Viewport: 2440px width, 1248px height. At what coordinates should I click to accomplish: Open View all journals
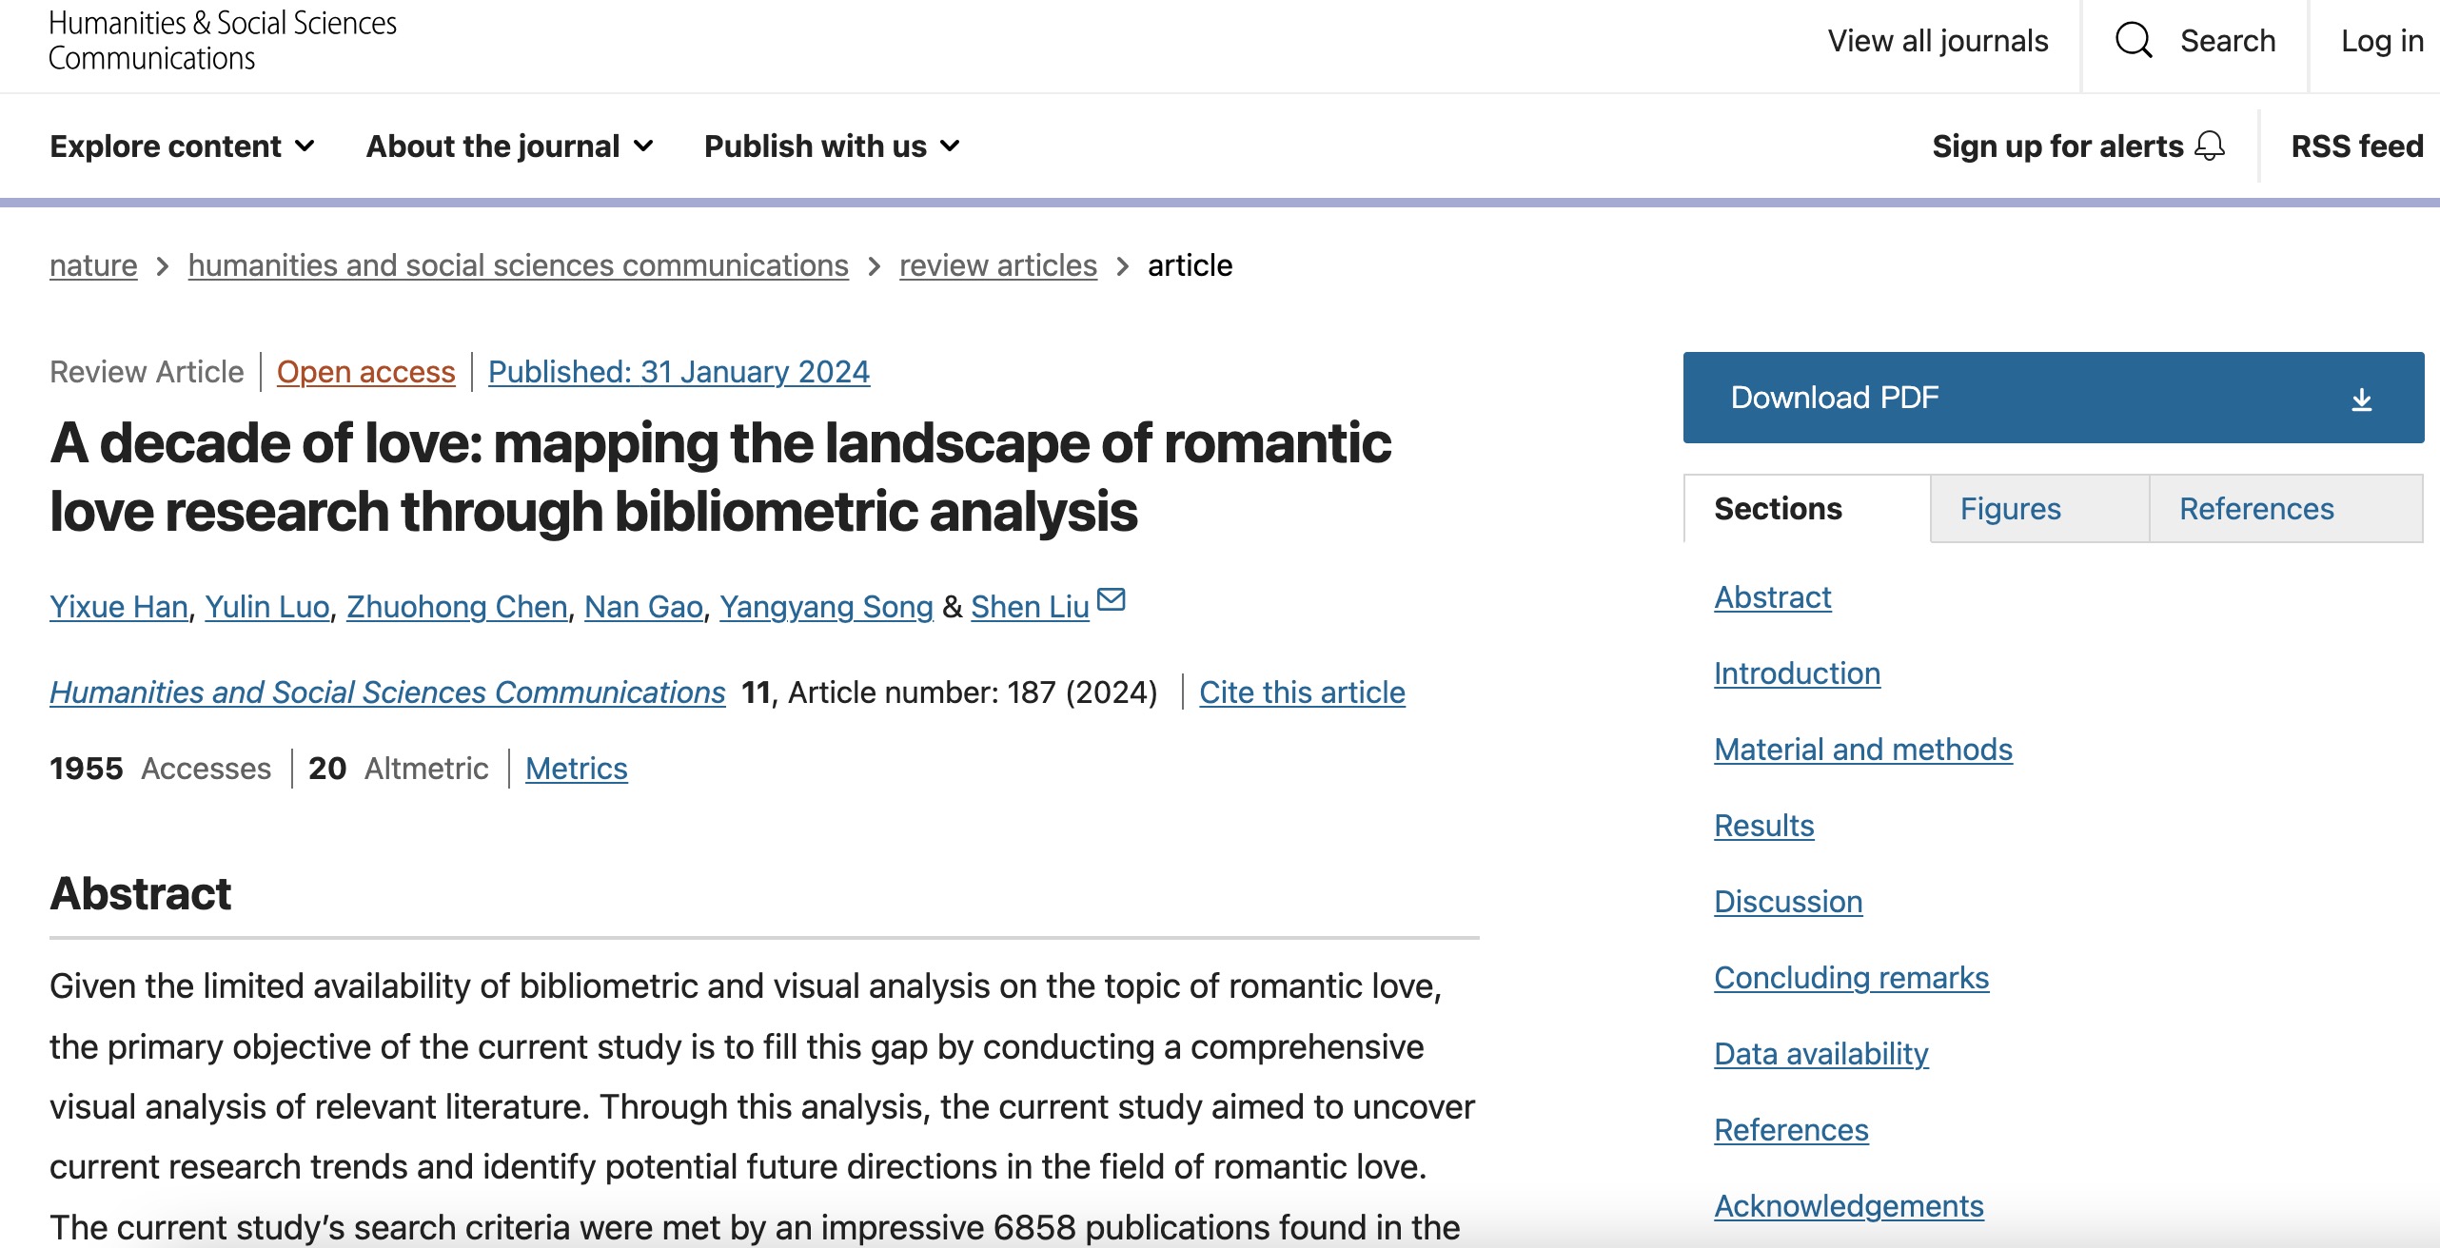1937,41
